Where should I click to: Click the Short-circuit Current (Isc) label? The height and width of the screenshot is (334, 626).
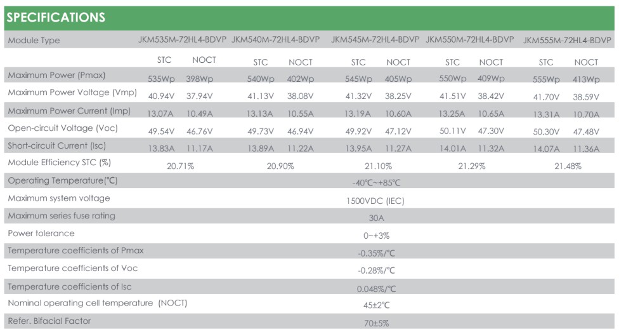56,145
